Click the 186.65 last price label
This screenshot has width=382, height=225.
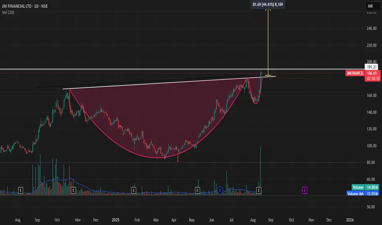(x=372, y=73)
